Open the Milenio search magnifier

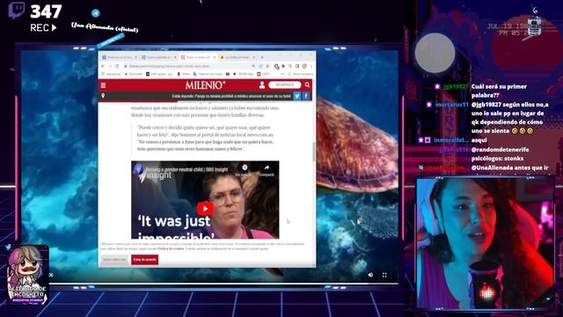(307, 85)
